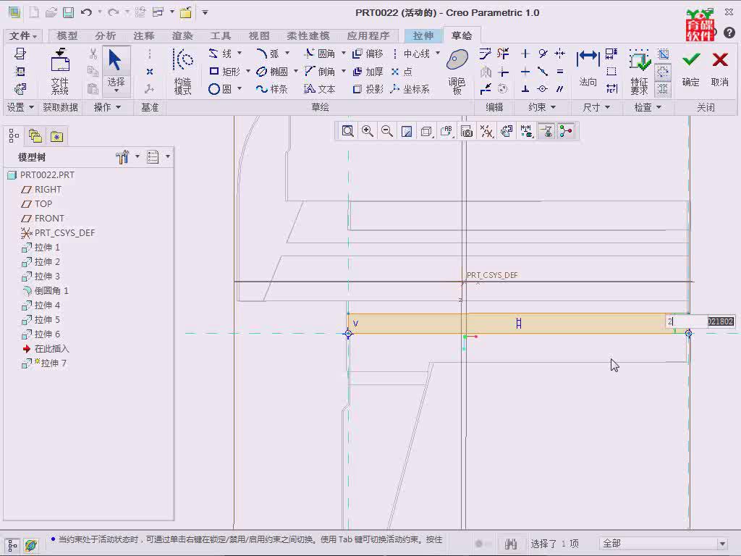
Task: Open the Palette (调色板) tool
Action: [x=457, y=72]
